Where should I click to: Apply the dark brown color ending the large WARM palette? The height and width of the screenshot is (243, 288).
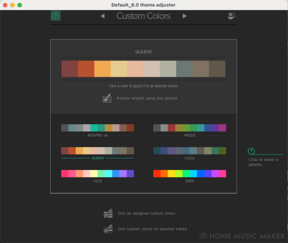[x=217, y=69]
